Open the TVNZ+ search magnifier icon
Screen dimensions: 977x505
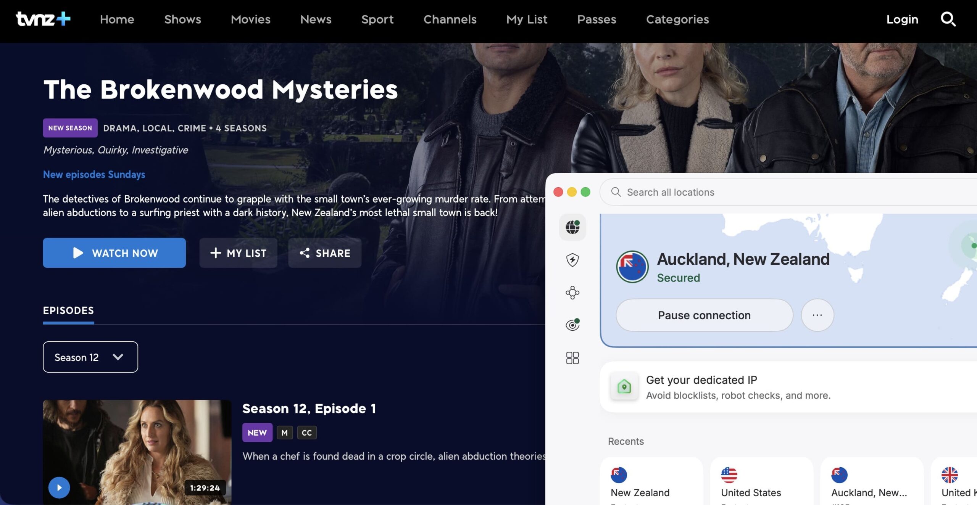click(x=948, y=19)
